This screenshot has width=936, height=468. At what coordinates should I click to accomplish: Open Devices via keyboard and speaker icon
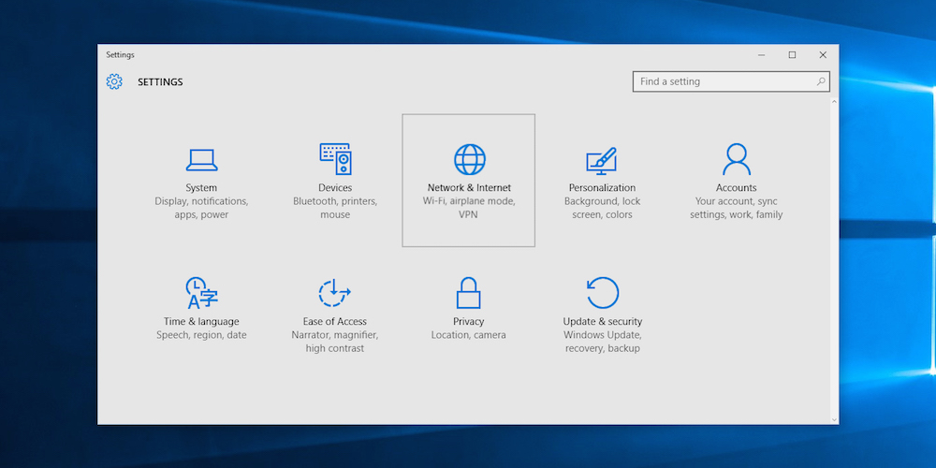pyautogui.click(x=335, y=160)
